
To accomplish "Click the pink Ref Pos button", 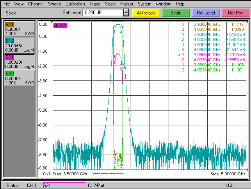I will (235, 13).
